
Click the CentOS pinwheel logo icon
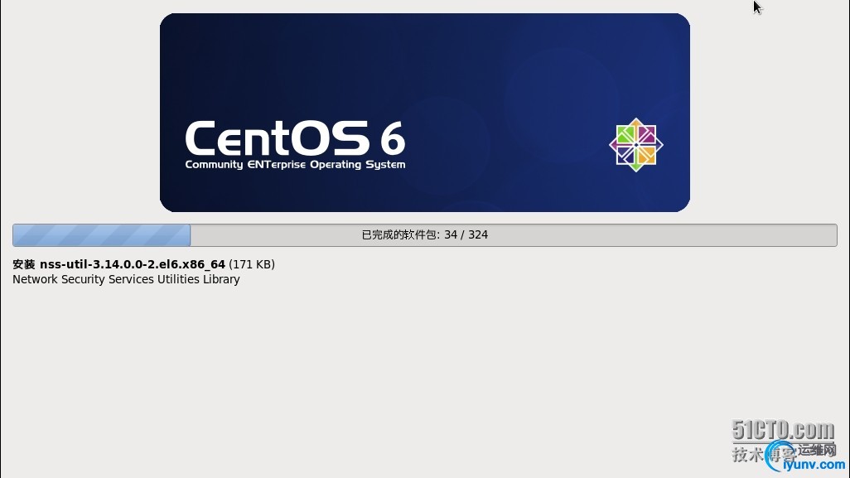[636, 145]
